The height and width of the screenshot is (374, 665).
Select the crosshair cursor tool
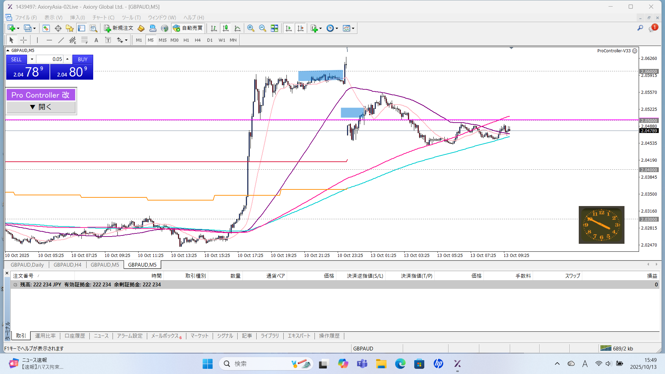pos(23,40)
